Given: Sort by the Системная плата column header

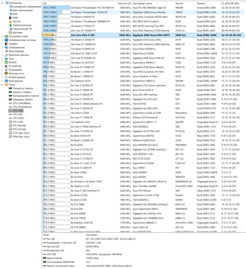Looking at the screenshot, I should 143,3.
